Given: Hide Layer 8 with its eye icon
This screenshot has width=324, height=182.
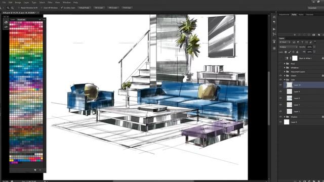Looking at the screenshot, I should tap(280, 98).
